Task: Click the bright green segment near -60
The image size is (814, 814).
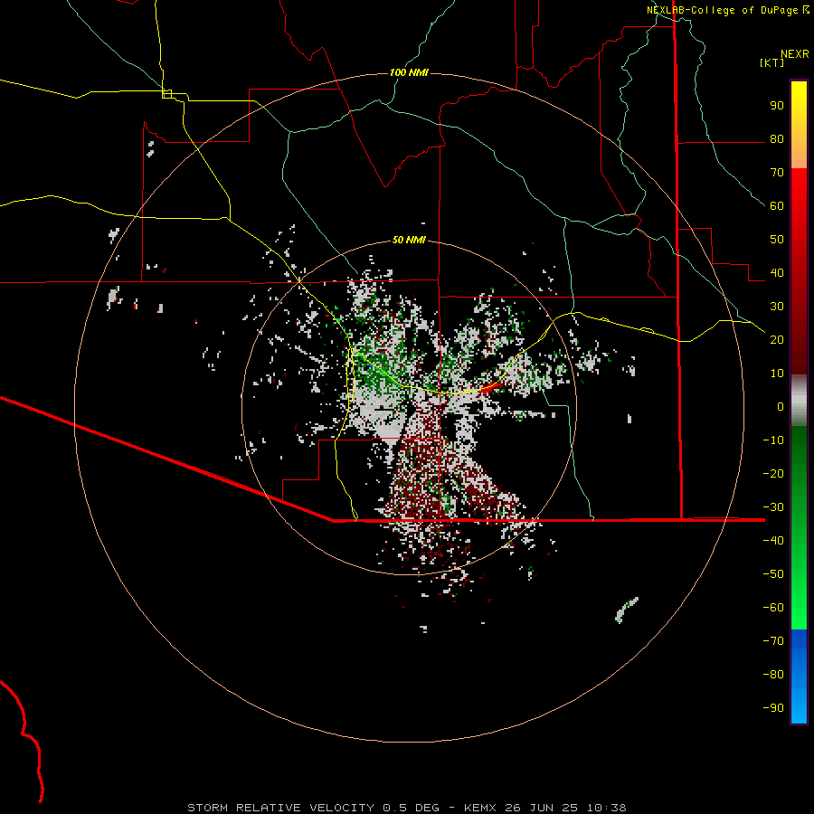Action: (799, 608)
